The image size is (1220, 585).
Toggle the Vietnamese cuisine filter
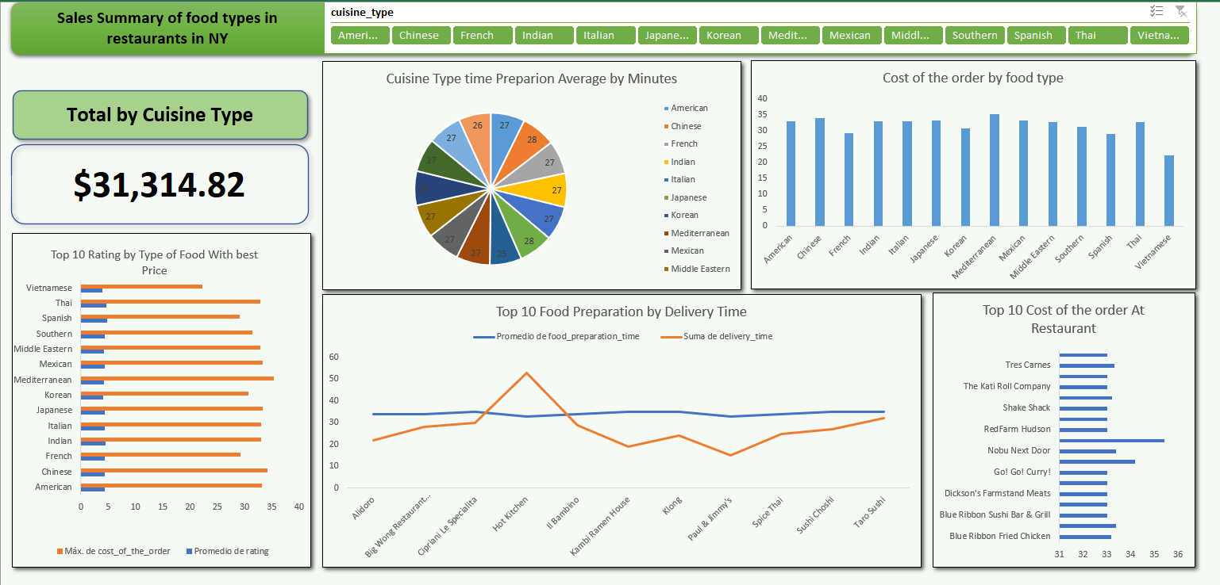click(x=1160, y=35)
